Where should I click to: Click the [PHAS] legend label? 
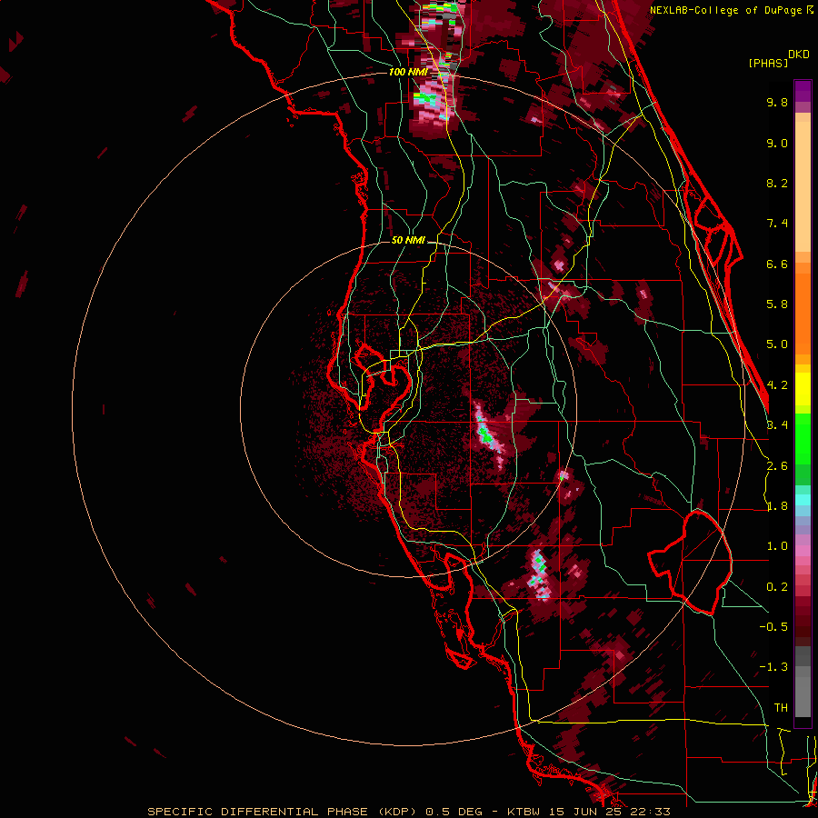(x=768, y=63)
